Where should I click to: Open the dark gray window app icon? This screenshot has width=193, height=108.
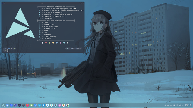tap(24, 105)
